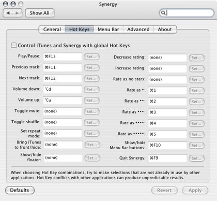Click Set for Rate as two stars
Screen dimensions: 217x201
[196, 102]
